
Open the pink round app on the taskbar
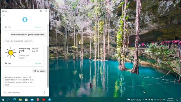coord(38,99)
